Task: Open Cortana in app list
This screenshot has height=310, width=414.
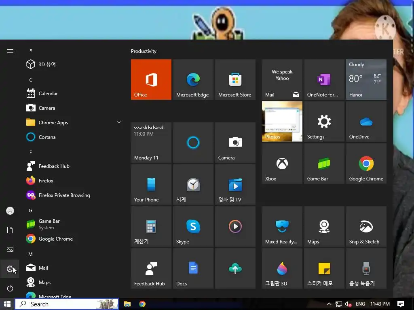Action: pyautogui.click(x=74, y=137)
